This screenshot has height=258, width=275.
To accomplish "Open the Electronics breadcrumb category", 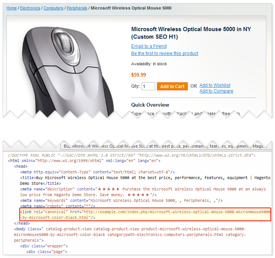I will pyautogui.click(x=30, y=8).
